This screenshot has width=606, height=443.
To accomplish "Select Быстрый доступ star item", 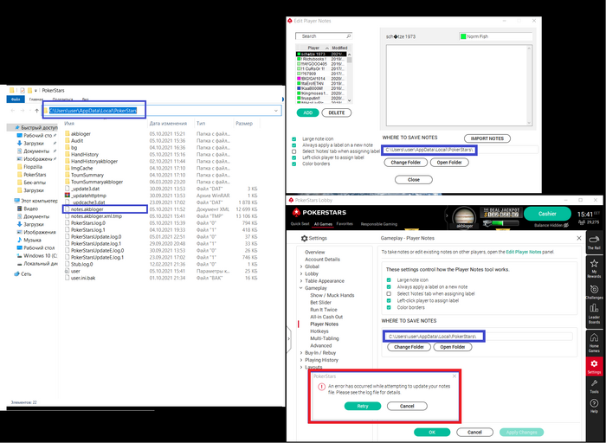I will 39,127.
